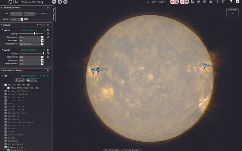The image size is (242, 151).
Task: Click the HMI Int layer document icon
Action: pyautogui.click(x=48, y=37)
